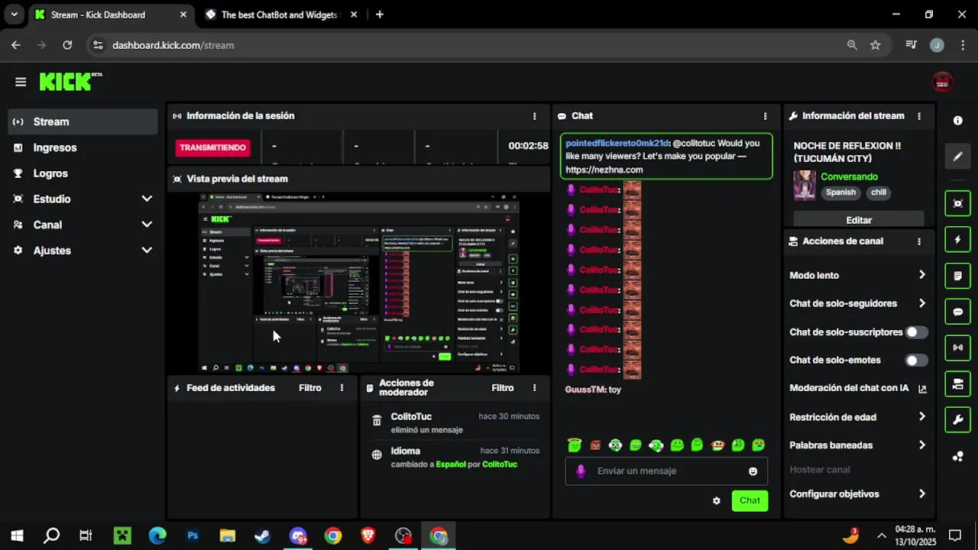Insert the last crying green emote
The image size is (978, 550).
(x=758, y=445)
